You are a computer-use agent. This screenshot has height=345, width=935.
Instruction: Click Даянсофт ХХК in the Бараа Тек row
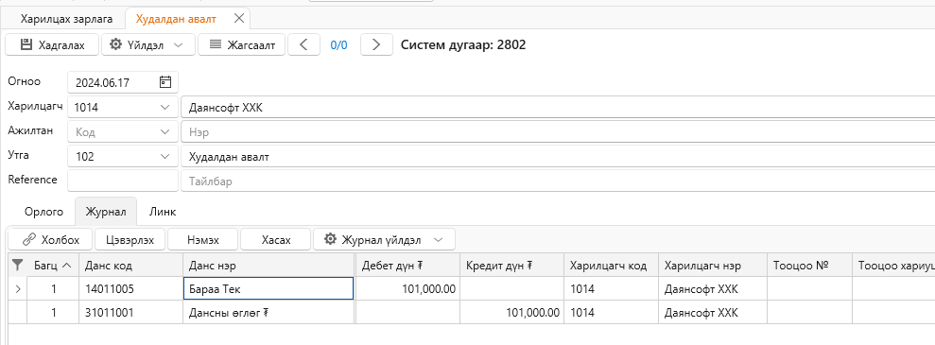point(713,289)
